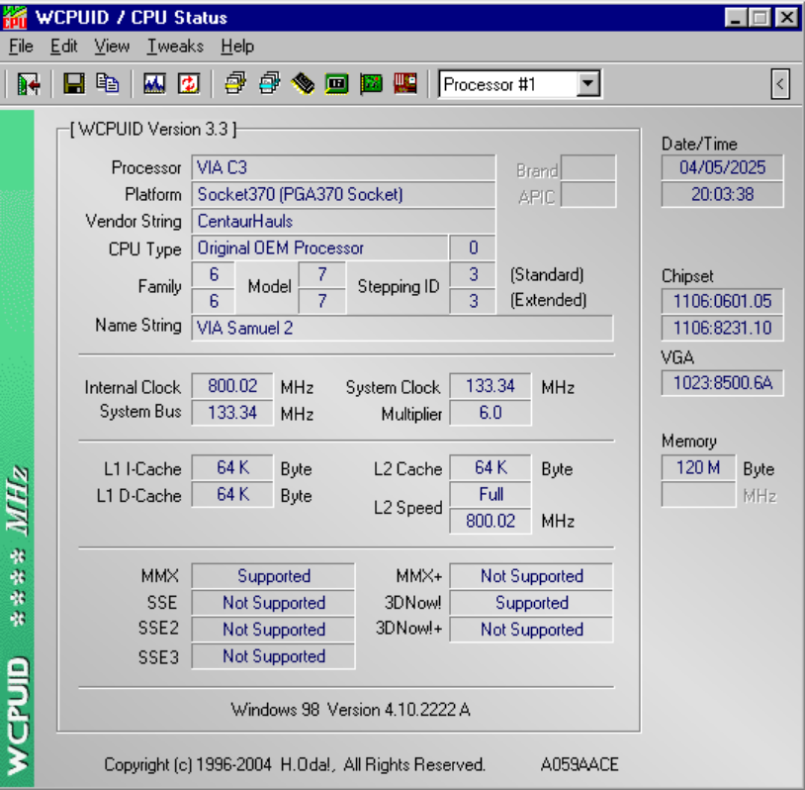Viewport: 805px width, 790px height.
Task: Click the System Clock 133.34 value
Action: pyautogui.click(x=491, y=386)
